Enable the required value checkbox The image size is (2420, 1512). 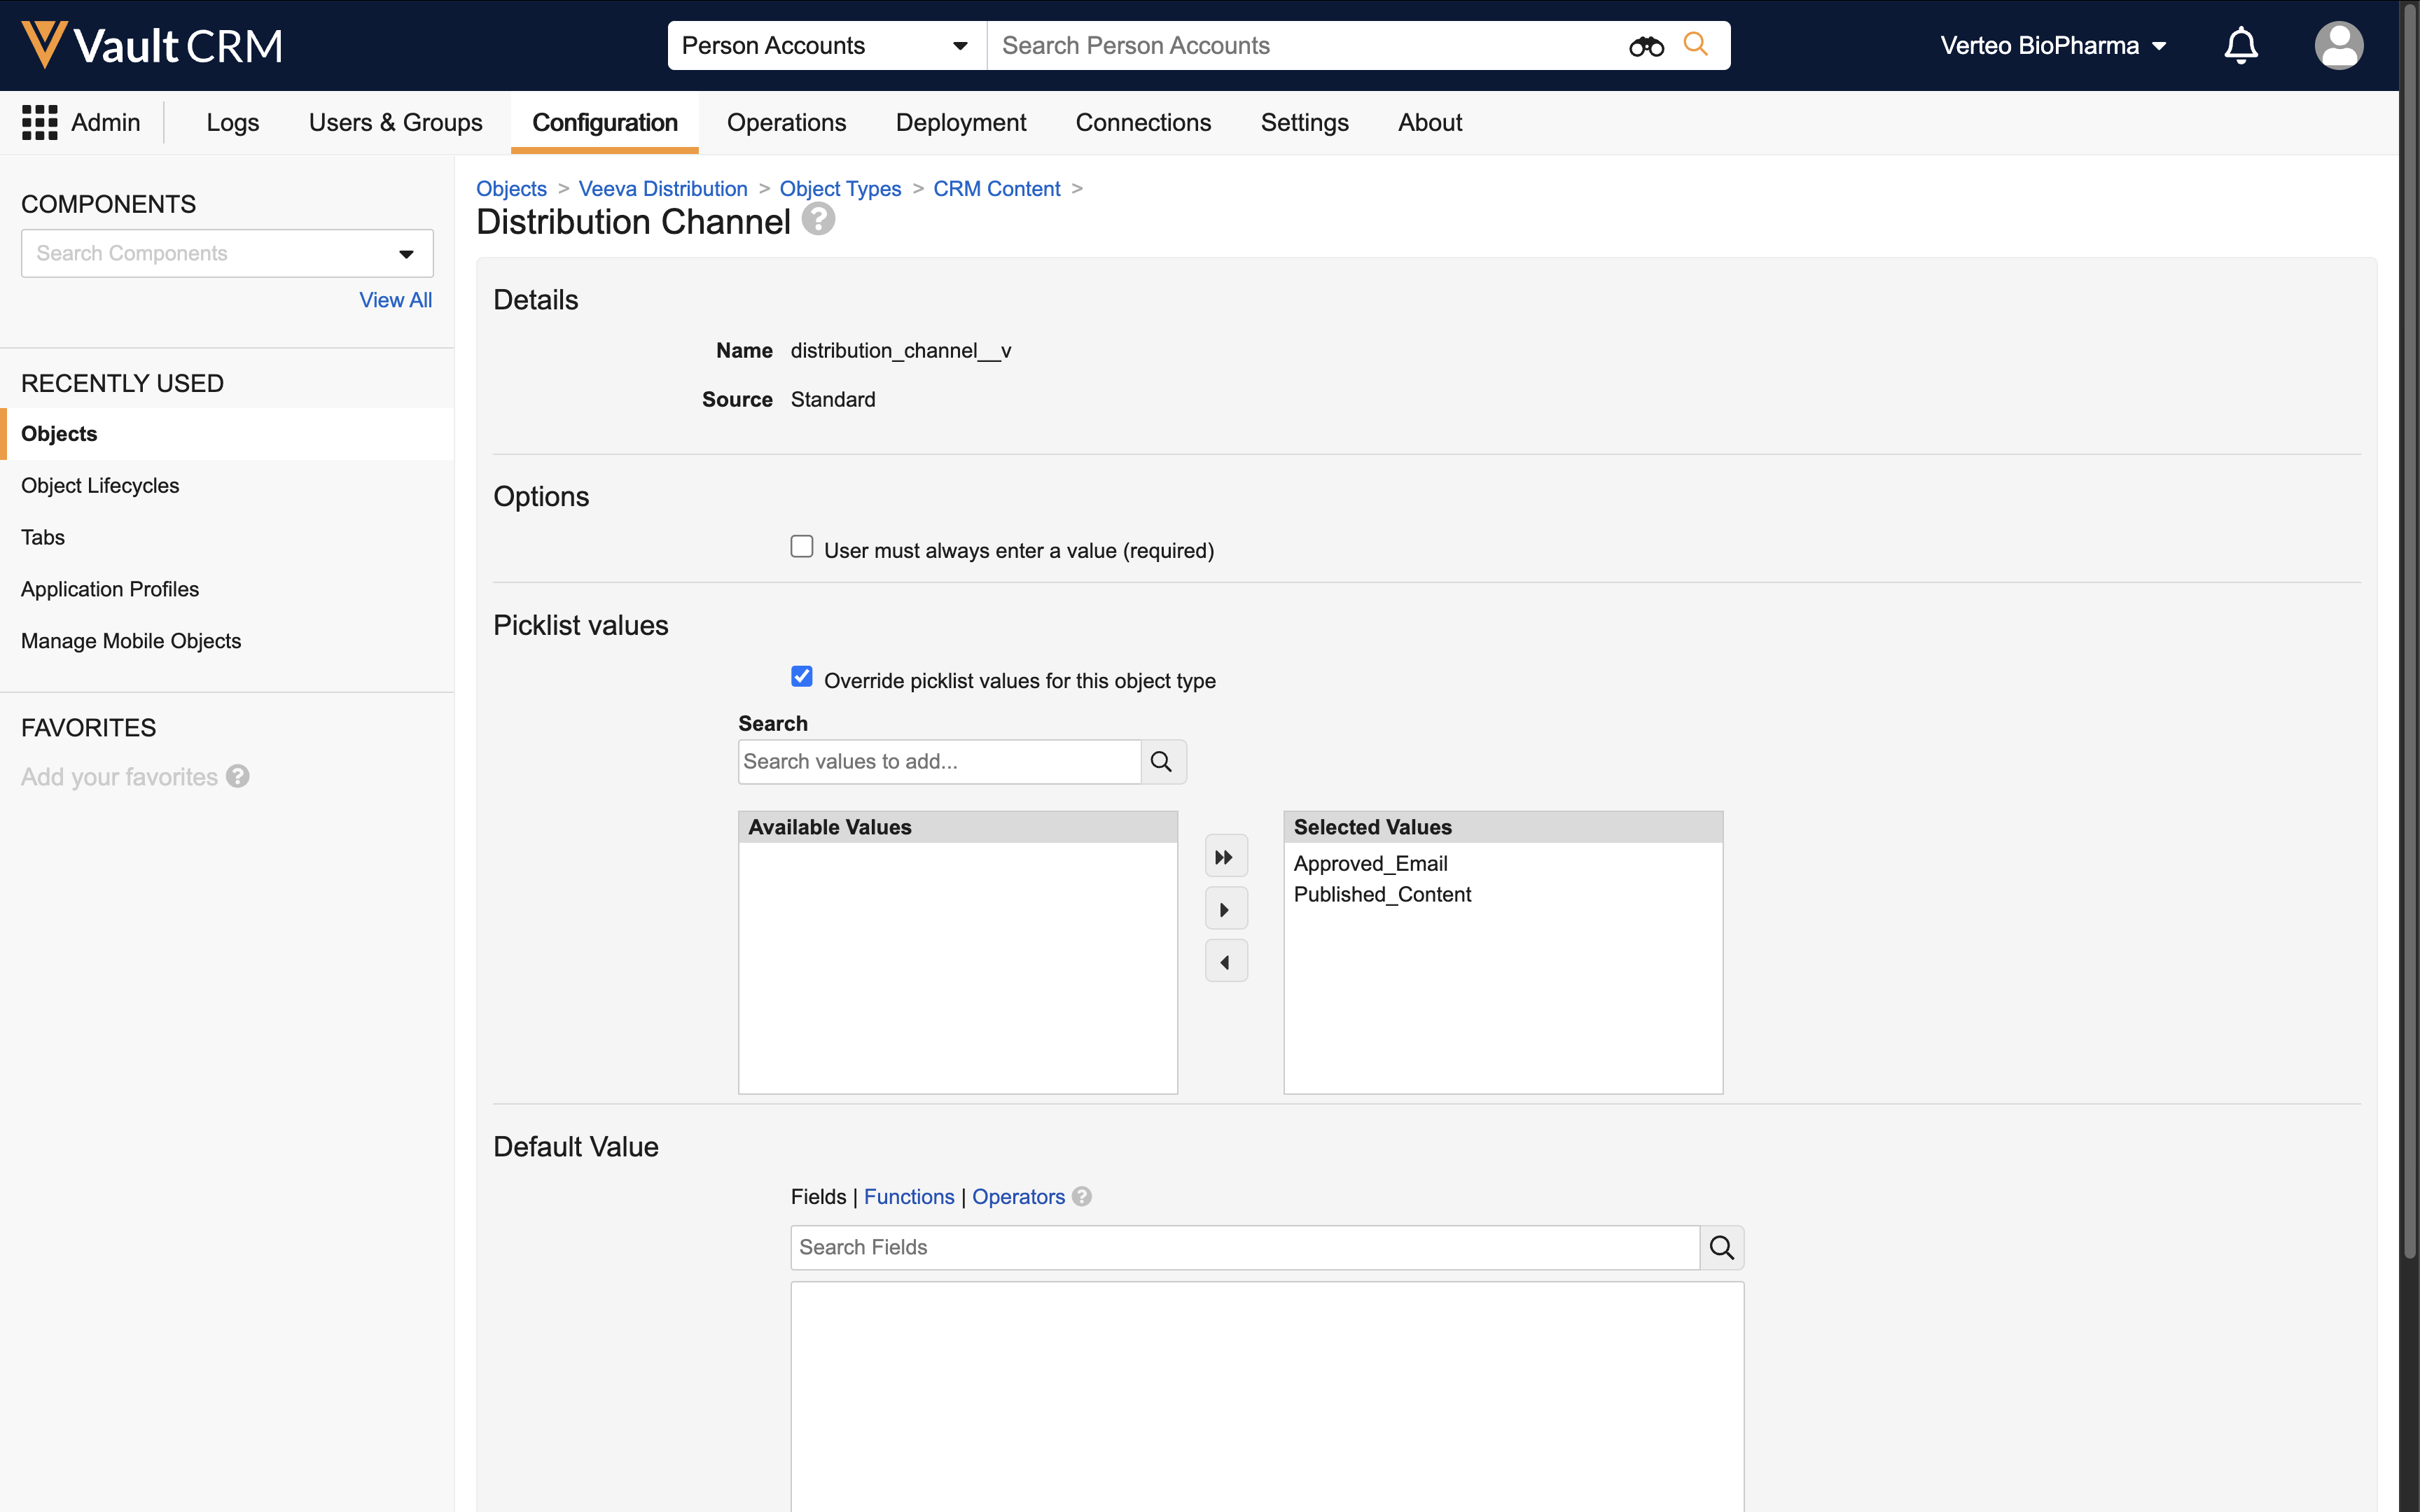(x=801, y=547)
